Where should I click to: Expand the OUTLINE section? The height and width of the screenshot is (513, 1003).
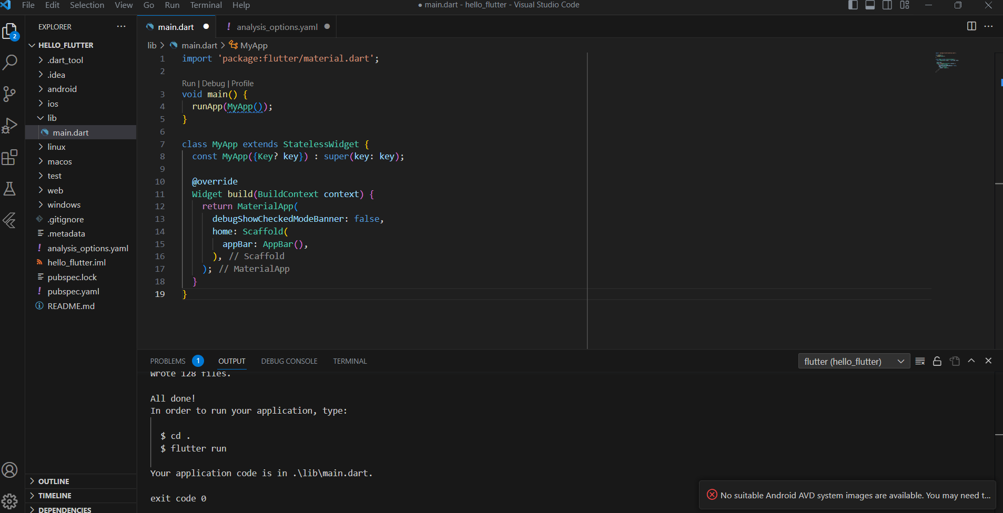(x=80, y=481)
